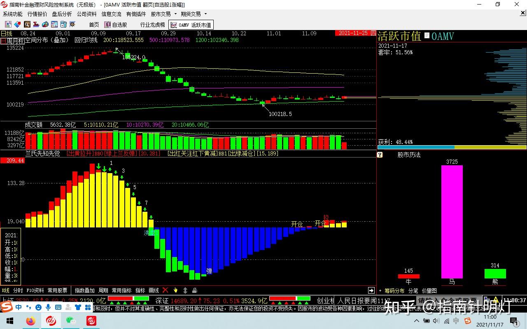Open the 盘后分析 menu

(x=62, y=14)
